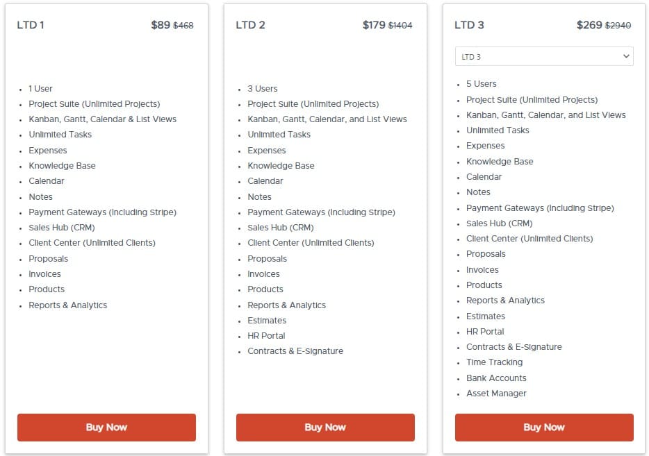Click the crossed-out $468 original price
Viewport: 649px width, 456px height.
184,24
